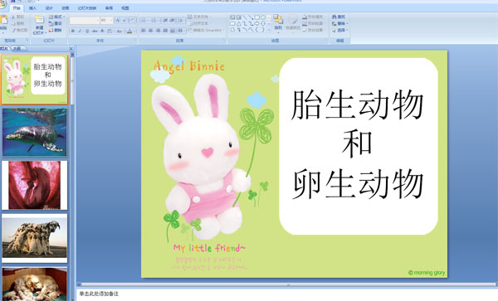Pick the right arrow shape icon

[x=256, y=23]
